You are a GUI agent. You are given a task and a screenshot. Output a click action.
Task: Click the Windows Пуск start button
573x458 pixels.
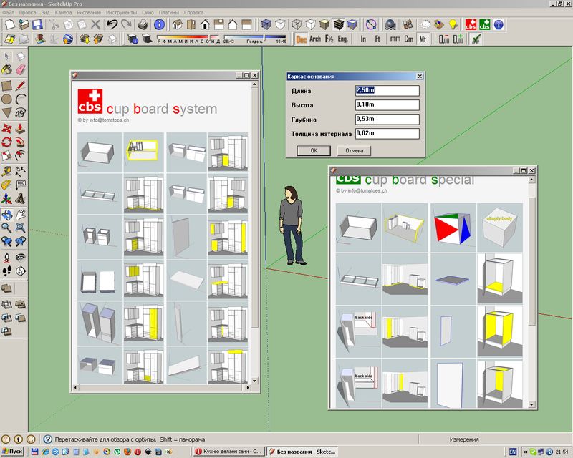pos(12,452)
